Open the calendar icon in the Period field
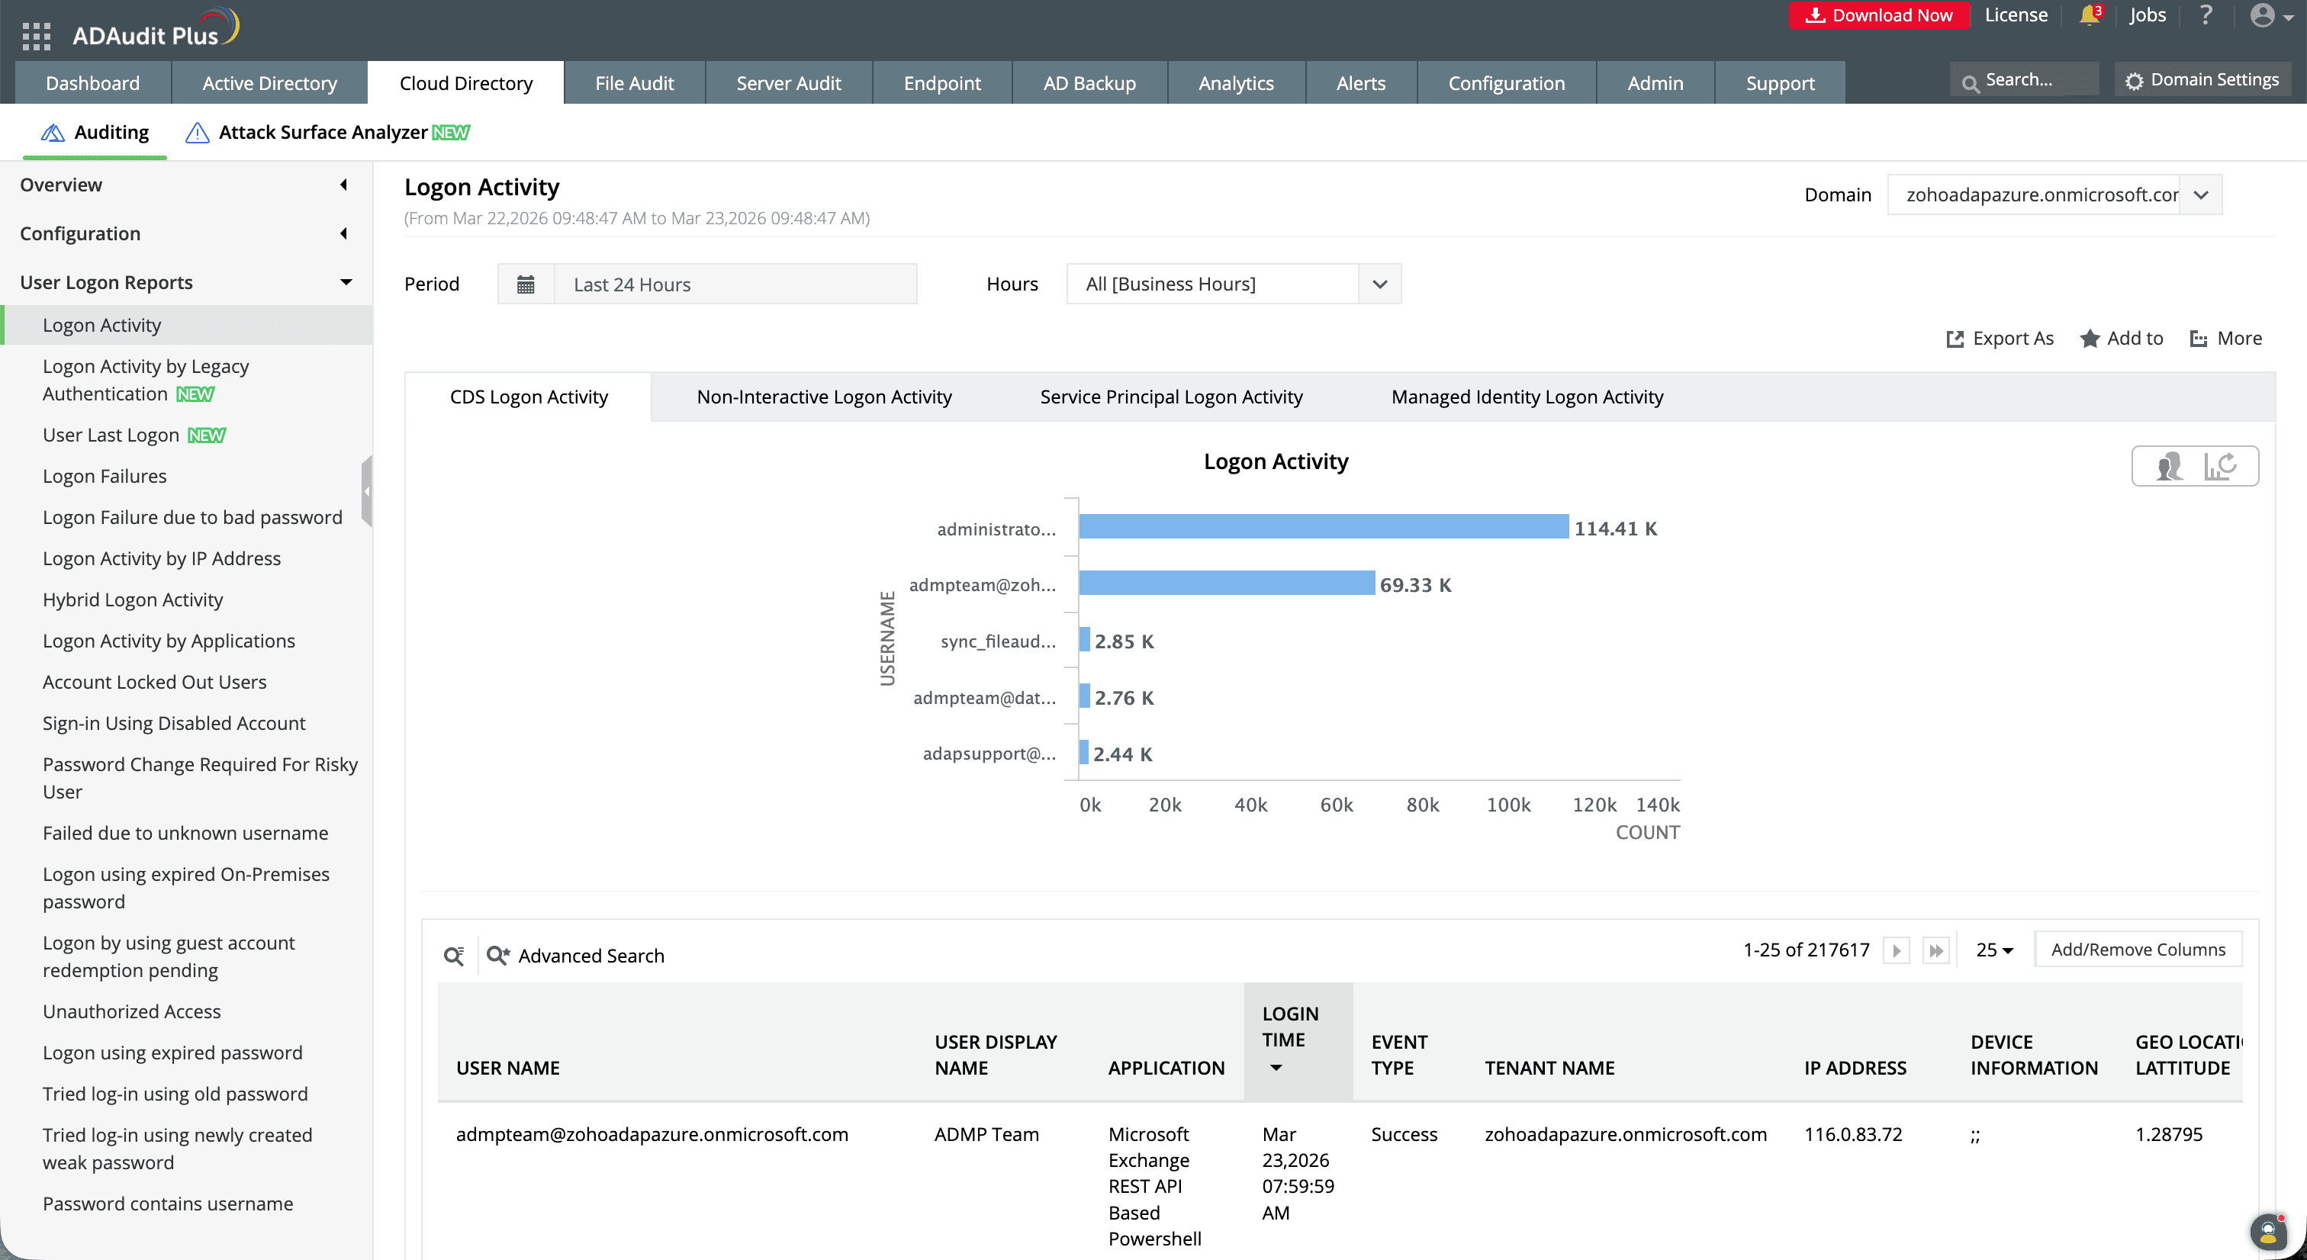The height and width of the screenshot is (1260, 2307). [526, 284]
